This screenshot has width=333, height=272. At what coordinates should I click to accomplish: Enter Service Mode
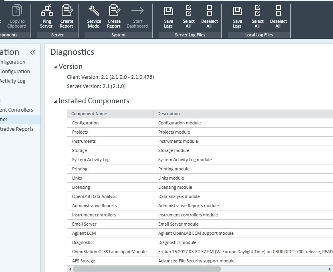pos(94,17)
